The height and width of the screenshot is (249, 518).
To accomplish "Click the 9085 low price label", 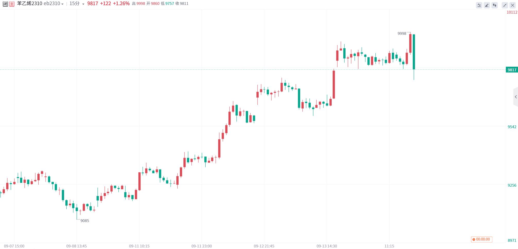I will [x=85, y=221].
